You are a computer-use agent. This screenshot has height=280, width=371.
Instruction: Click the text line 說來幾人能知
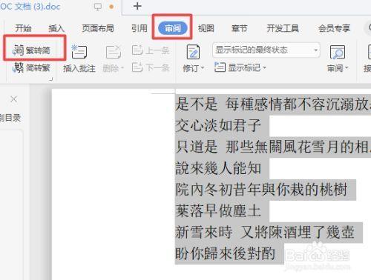218,168
